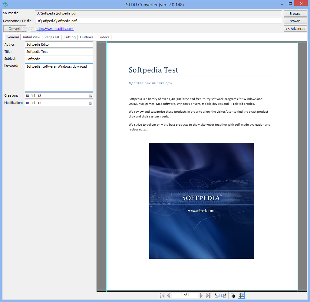Screen dimensions: 310x302
Task: Click the 'Keyword:' label
Action: 11,66
